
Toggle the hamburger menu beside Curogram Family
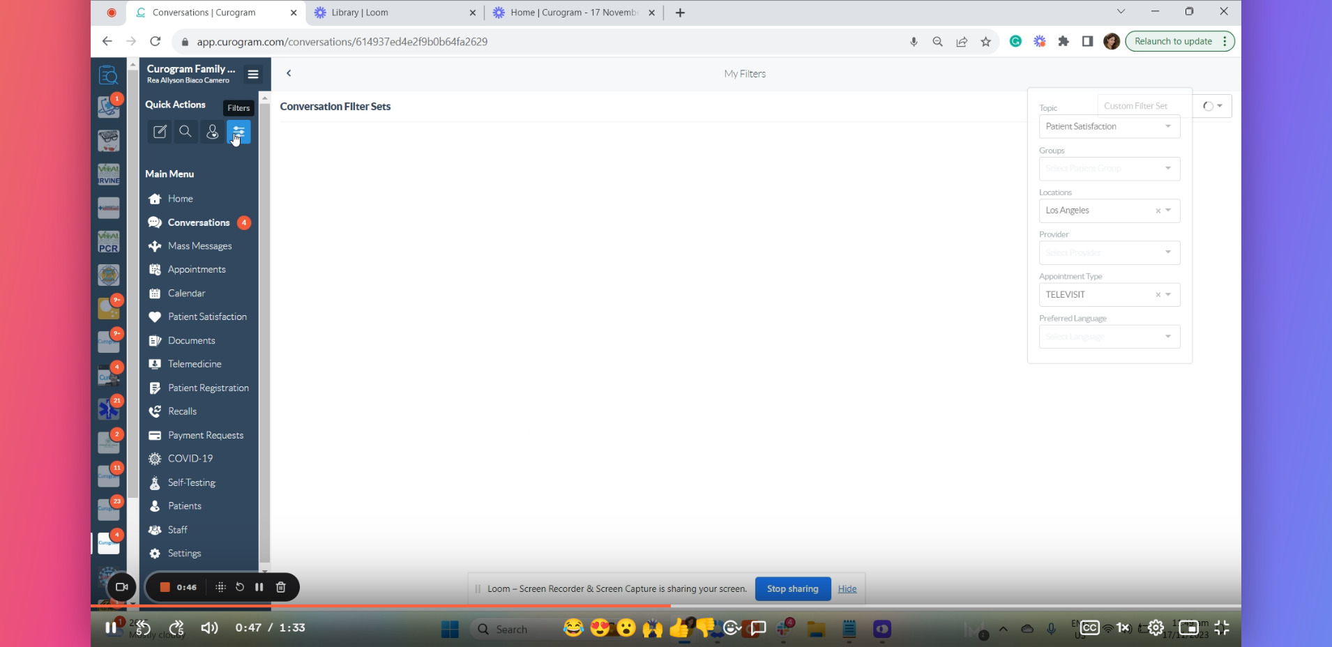point(253,74)
